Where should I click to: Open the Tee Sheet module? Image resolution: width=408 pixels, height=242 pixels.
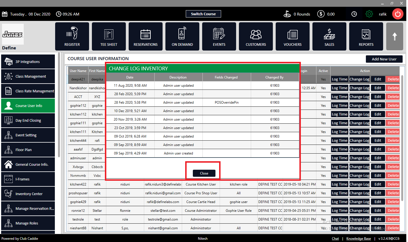point(109,36)
